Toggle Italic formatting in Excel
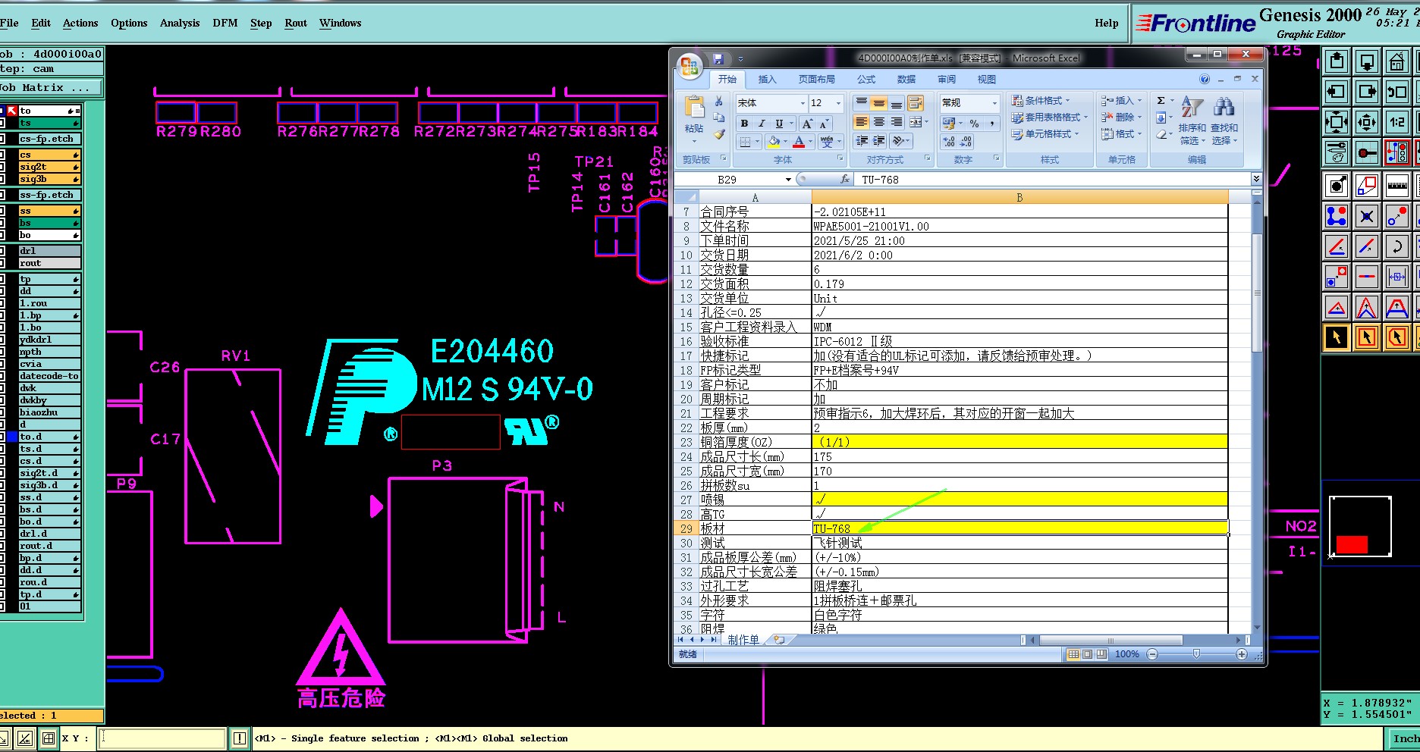This screenshot has height=752, width=1420. click(x=762, y=124)
